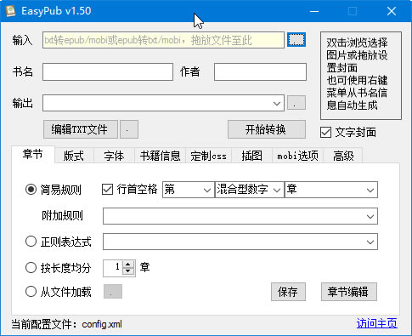The width and height of the screenshot is (412, 336).
Task: Click the cover image preview area
Action: click(x=361, y=76)
